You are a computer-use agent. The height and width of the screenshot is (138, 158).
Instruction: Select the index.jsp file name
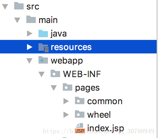[106, 128]
